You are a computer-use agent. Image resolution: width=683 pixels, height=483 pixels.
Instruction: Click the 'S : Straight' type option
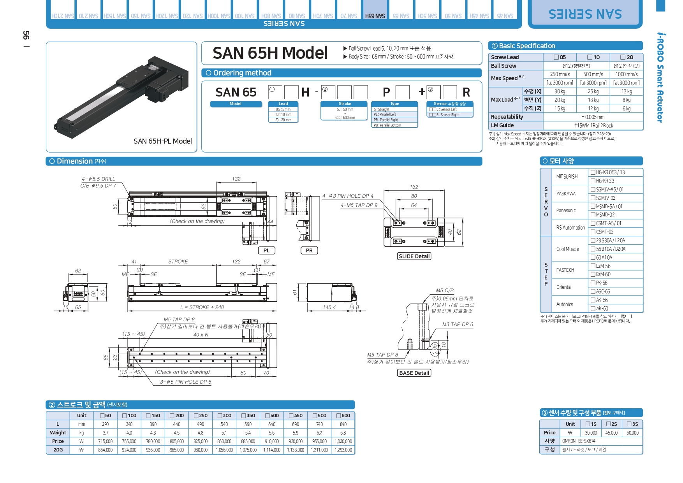pyautogui.click(x=394, y=109)
